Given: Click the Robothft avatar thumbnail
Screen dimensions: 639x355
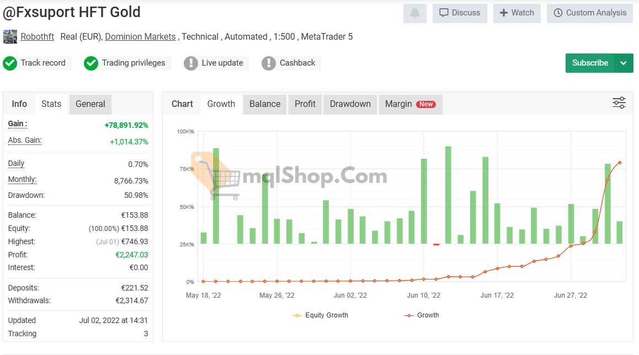Looking at the screenshot, I should [x=10, y=37].
